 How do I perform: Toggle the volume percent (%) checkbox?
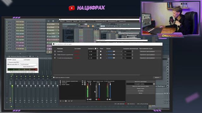(x=95, y=49)
